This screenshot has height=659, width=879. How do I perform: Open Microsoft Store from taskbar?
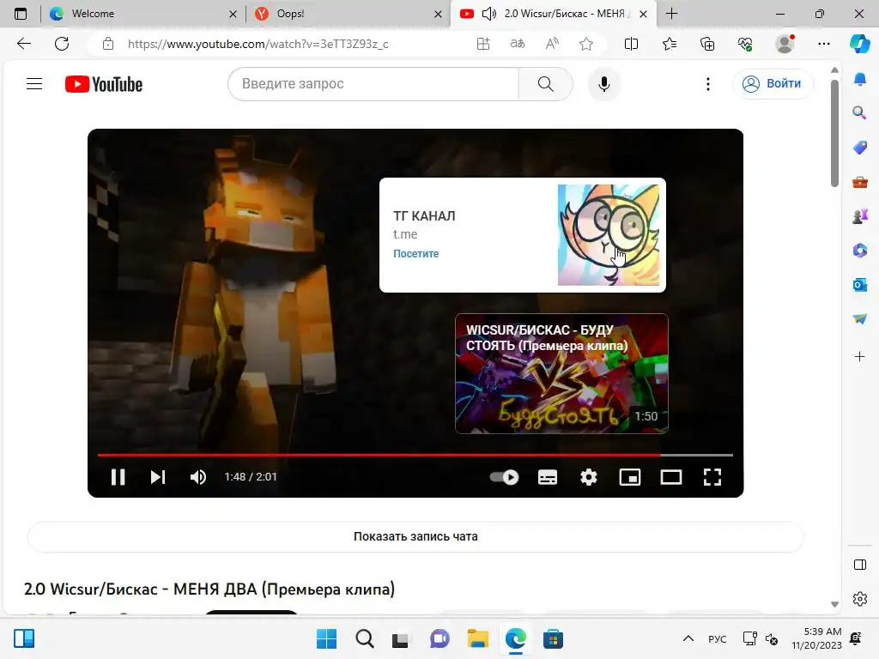pos(553,638)
